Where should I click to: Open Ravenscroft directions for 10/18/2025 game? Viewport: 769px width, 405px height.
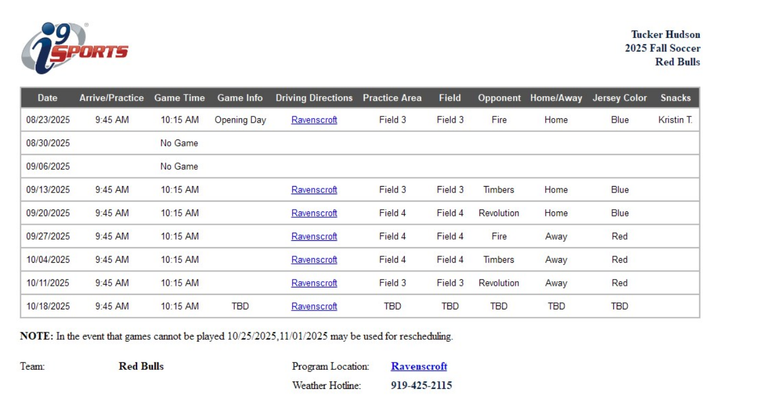[314, 306]
